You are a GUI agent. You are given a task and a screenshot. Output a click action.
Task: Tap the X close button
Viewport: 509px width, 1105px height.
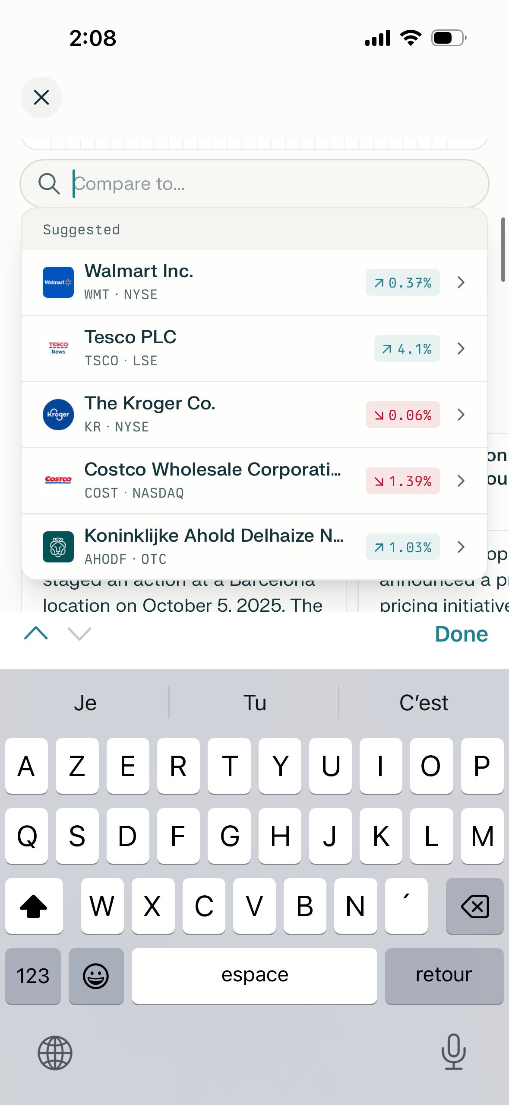coord(41,97)
